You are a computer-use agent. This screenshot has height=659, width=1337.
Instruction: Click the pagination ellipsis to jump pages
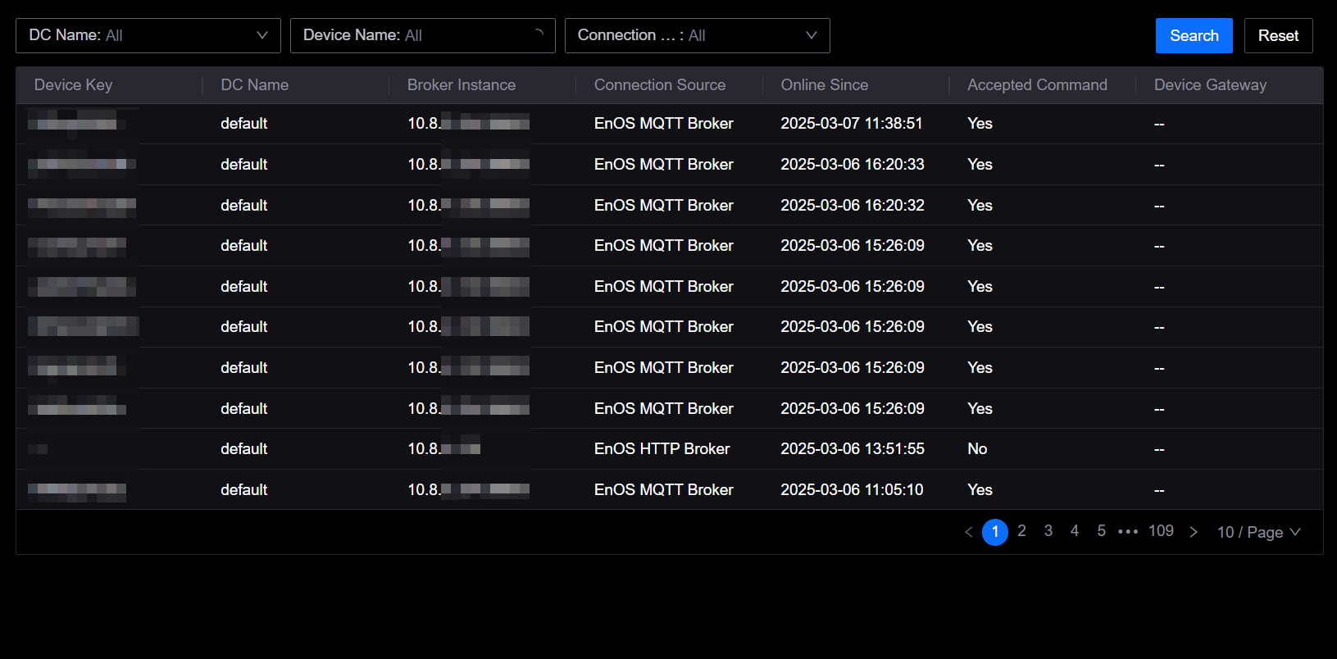coord(1128,532)
